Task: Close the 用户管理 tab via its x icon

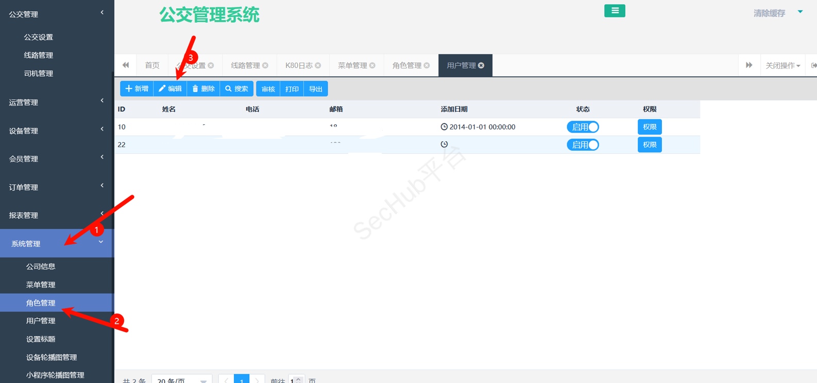Action: coord(481,65)
